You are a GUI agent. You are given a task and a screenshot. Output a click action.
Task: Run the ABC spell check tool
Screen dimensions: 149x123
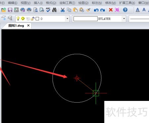[48, 10]
